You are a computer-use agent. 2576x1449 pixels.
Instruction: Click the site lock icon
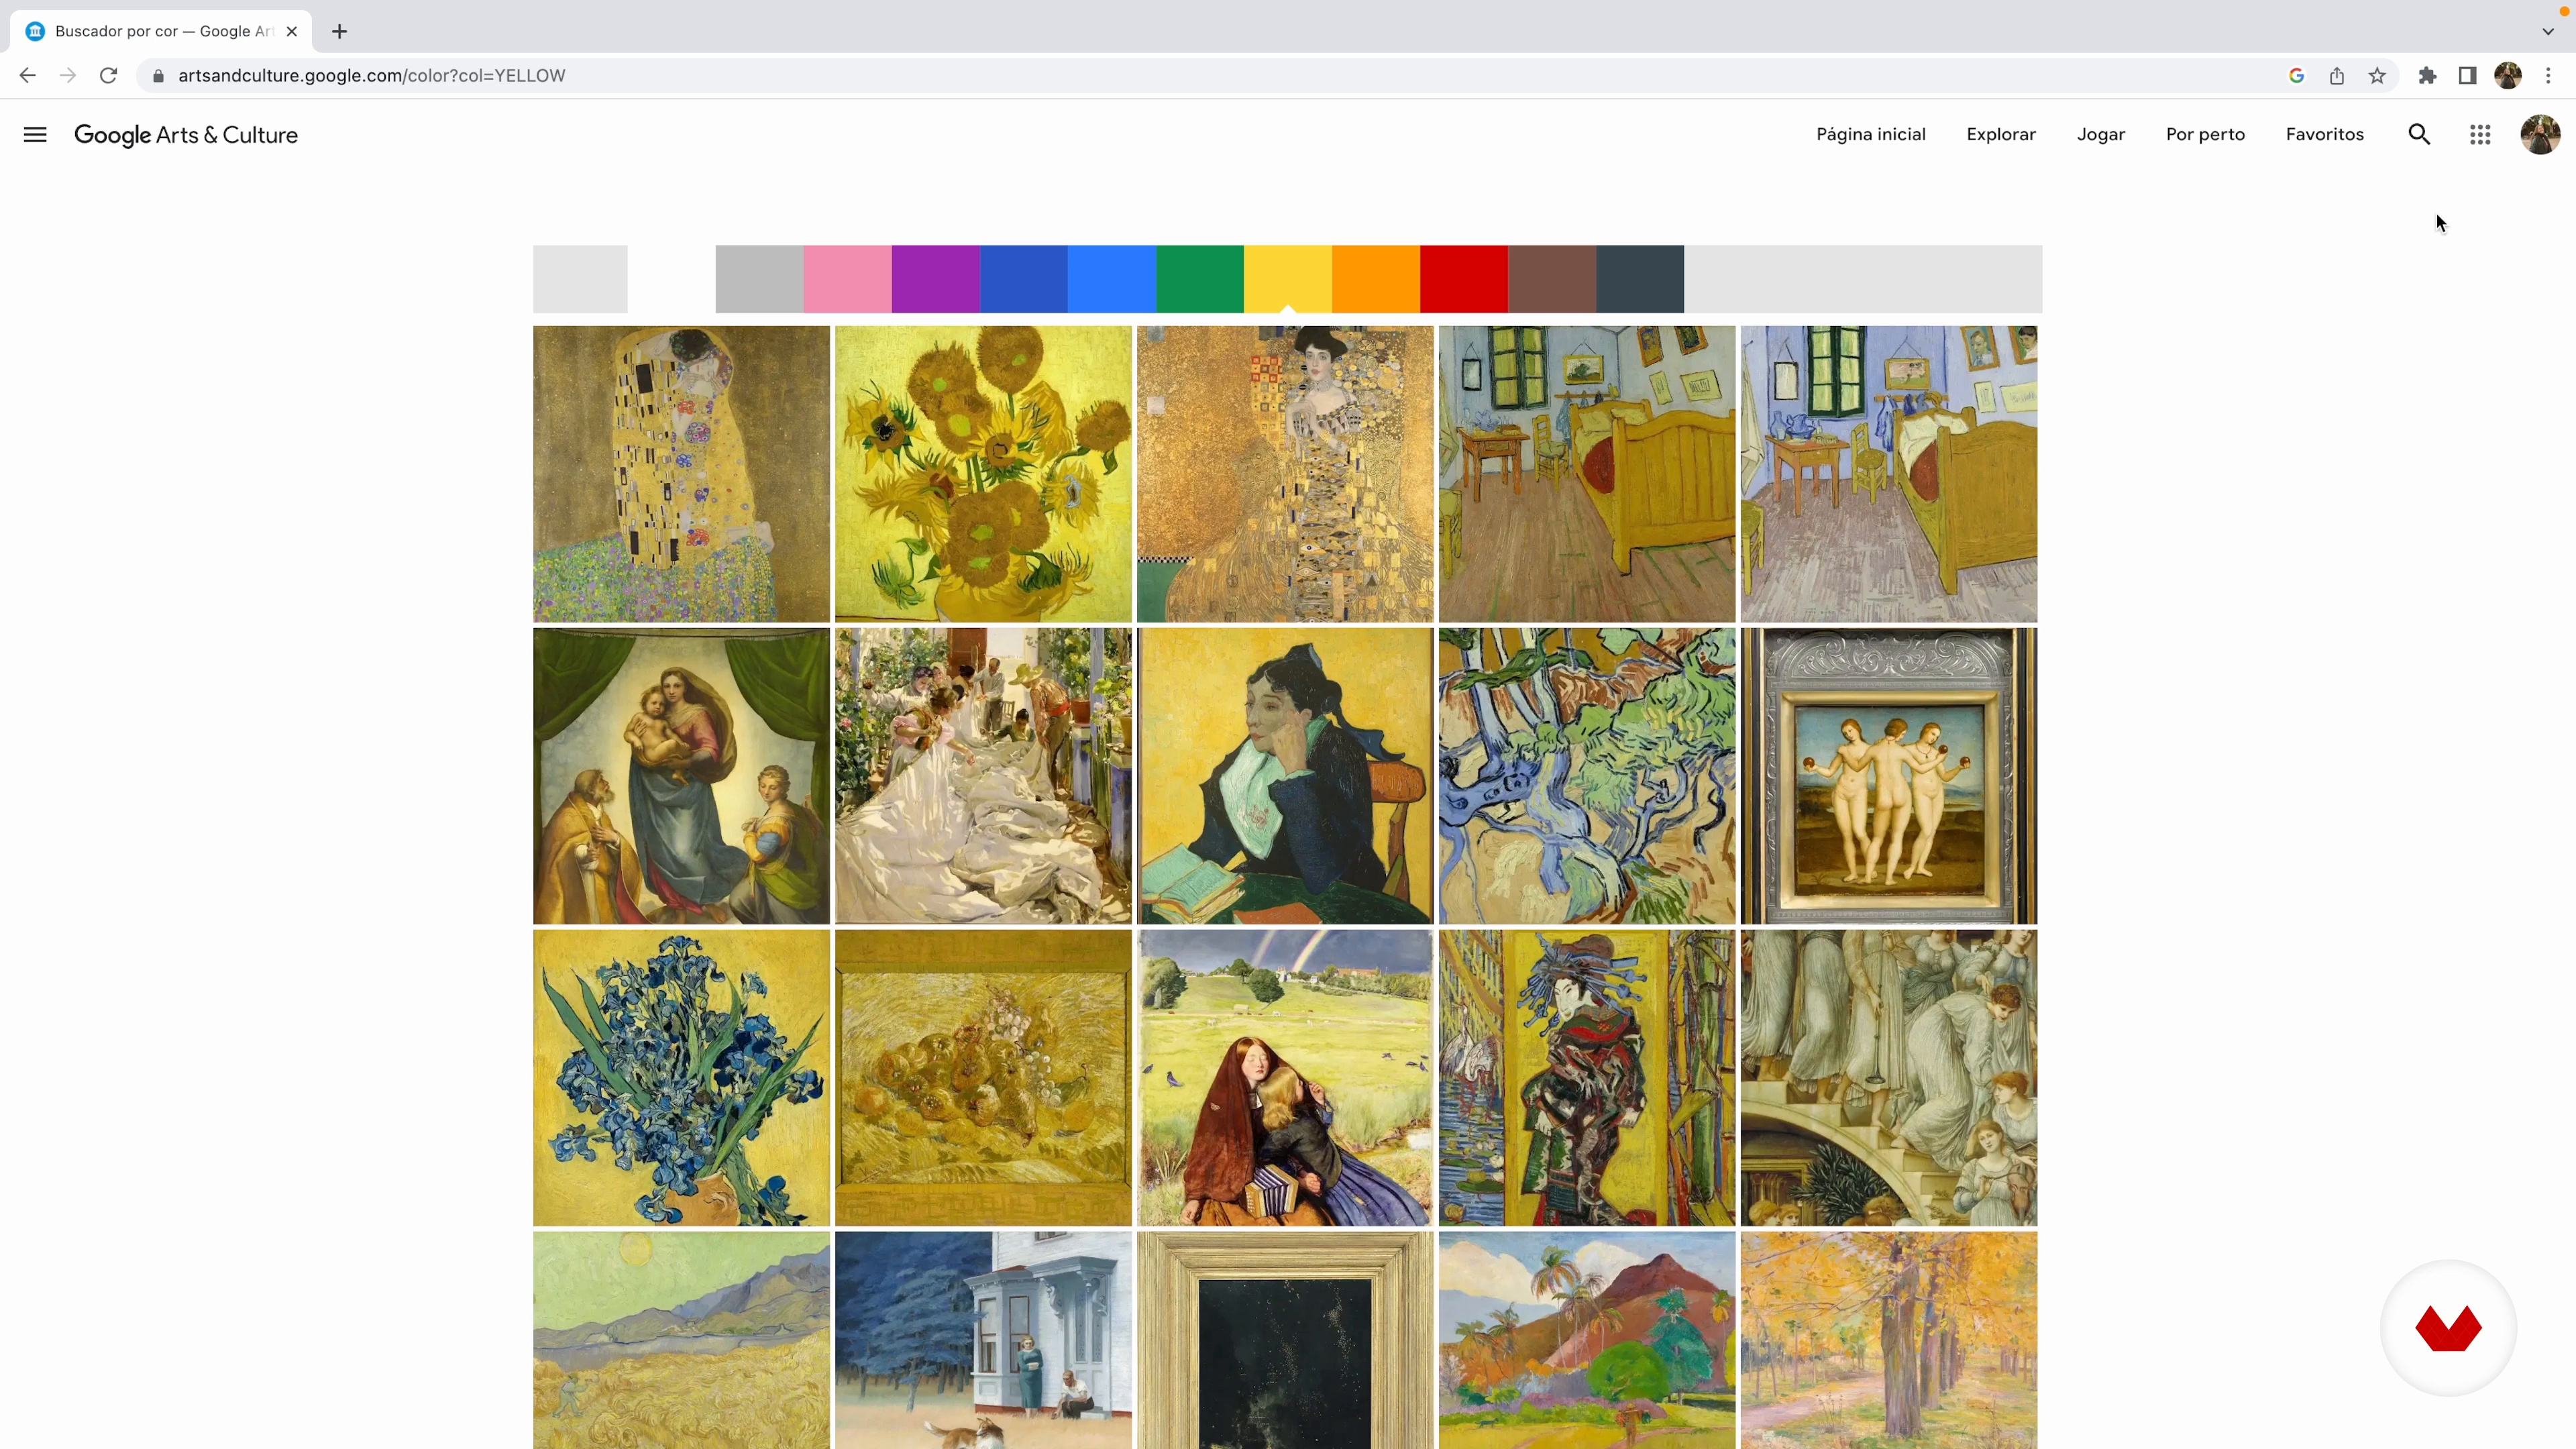tap(158, 76)
